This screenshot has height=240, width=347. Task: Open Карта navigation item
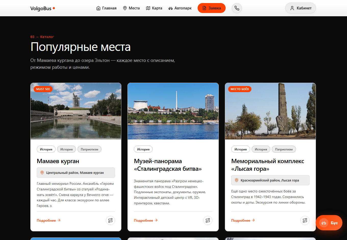pos(154,8)
